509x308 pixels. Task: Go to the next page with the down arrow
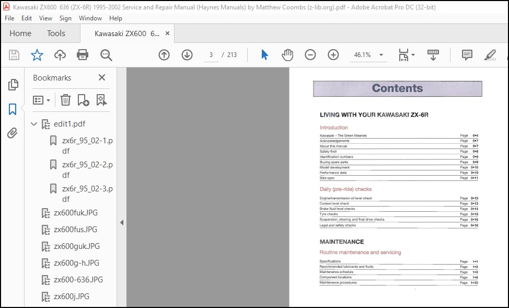(187, 55)
